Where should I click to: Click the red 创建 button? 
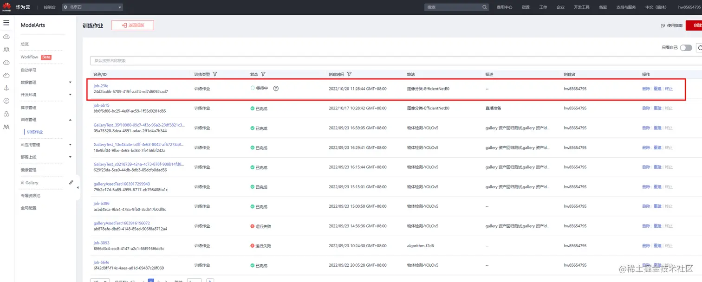[x=694, y=26]
